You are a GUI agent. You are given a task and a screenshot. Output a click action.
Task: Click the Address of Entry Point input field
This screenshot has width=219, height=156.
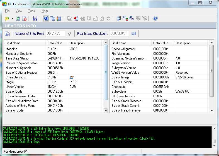click(55, 33)
